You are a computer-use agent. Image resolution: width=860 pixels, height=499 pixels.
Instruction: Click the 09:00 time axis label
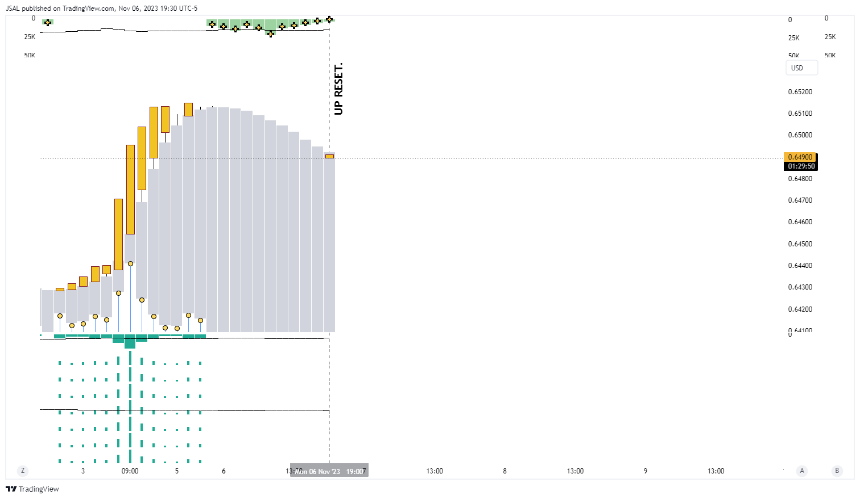click(x=130, y=471)
